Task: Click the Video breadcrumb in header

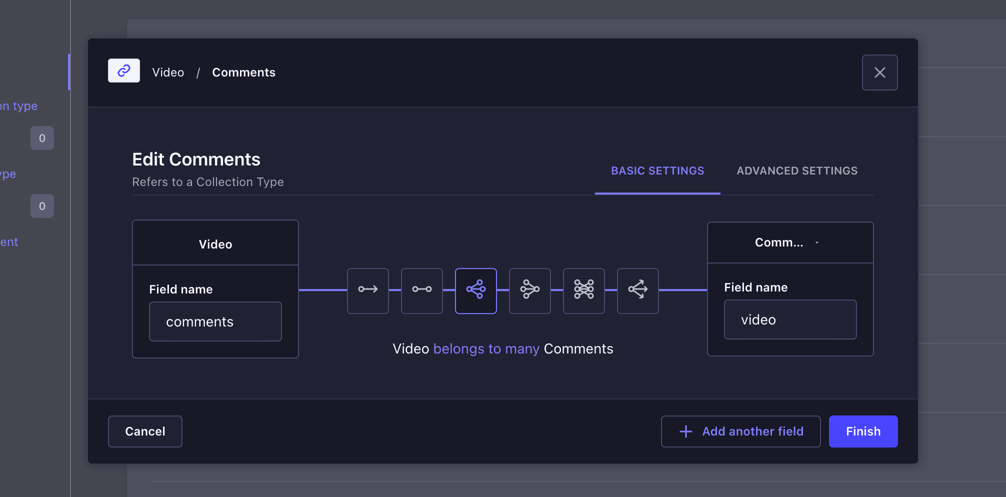Action: tap(168, 72)
